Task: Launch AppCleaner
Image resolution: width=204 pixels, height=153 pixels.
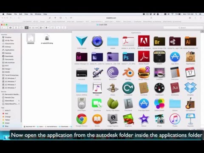Action: tap(190, 57)
